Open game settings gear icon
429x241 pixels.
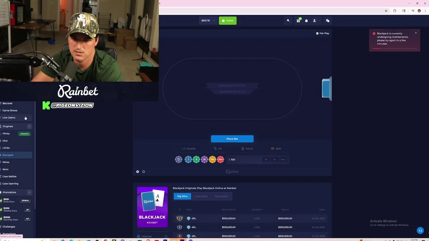click(x=137, y=172)
